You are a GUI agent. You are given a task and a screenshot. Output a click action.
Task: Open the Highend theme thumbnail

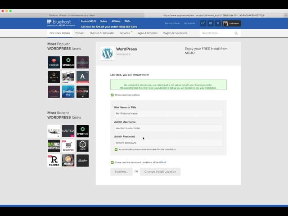pyautogui.click(x=54, y=62)
